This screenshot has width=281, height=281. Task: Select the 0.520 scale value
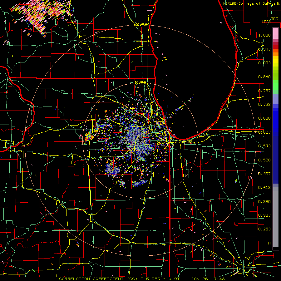[x=264, y=160]
